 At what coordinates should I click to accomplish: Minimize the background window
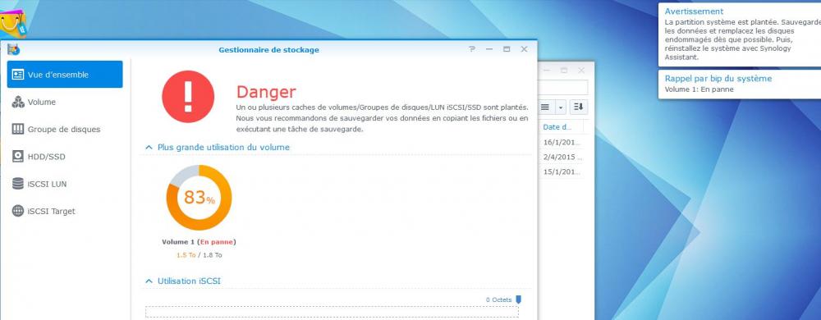pos(547,70)
